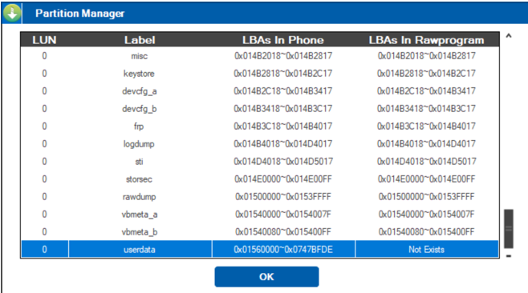Viewport: 528px width, 293px height.
Task: Select the keystore partition row
Action: pyautogui.click(x=260, y=74)
